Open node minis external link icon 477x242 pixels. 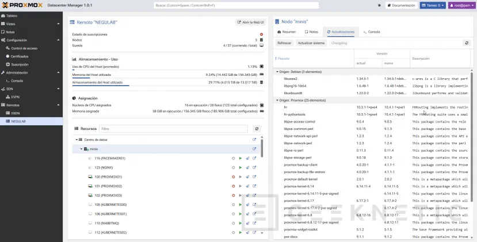pos(254,149)
